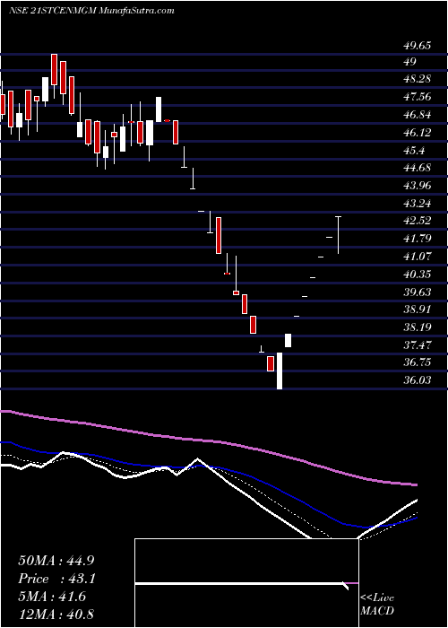Click the 46.84 price axis label
448x628 pixels.
(x=417, y=115)
